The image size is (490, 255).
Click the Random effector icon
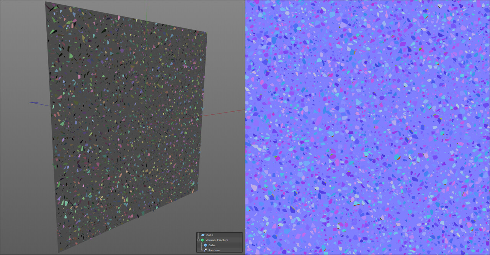click(206, 250)
